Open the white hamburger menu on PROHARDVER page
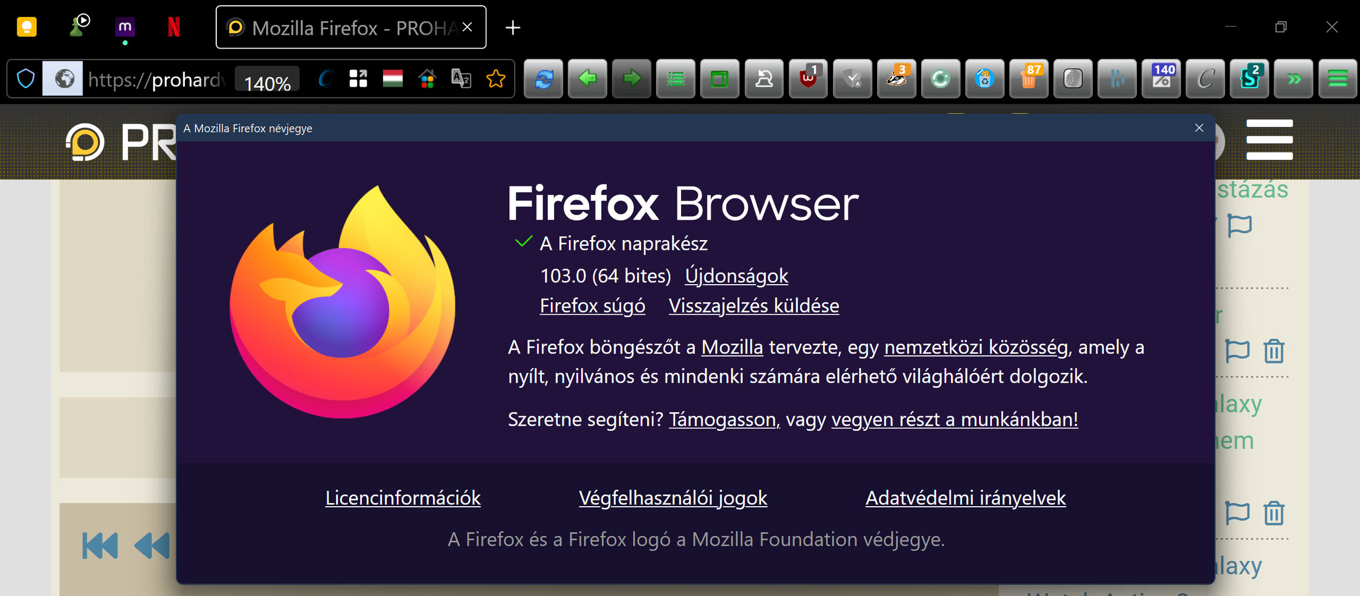Viewport: 1360px width, 596px height. (1270, 140)
